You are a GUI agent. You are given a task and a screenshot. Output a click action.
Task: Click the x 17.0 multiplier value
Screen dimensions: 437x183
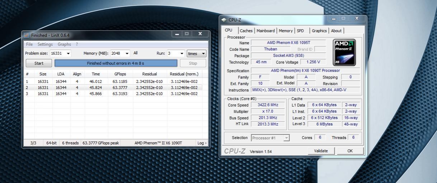coord(268,111)
